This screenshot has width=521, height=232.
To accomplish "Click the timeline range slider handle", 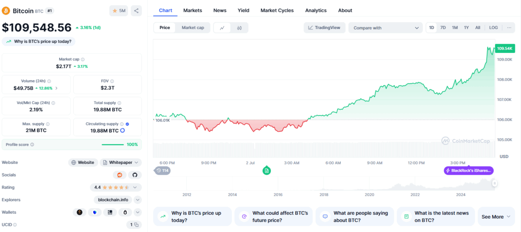I will [495, 183].
